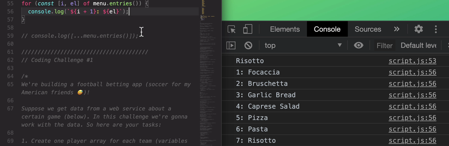Image resolution: width=449 pixels, height=146 pixels.
Task: Open script.js:56 link beside Caprese Salad
Action: point(412,107)
